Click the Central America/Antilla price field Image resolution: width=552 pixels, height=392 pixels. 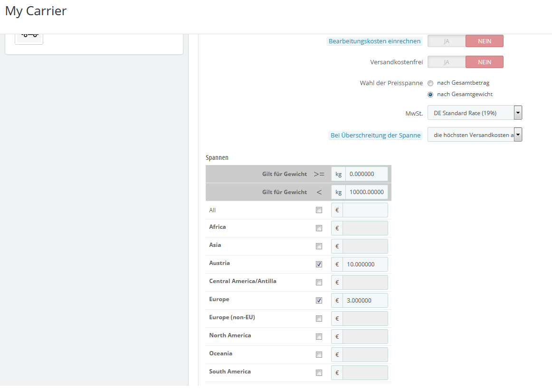coord(365,283)
